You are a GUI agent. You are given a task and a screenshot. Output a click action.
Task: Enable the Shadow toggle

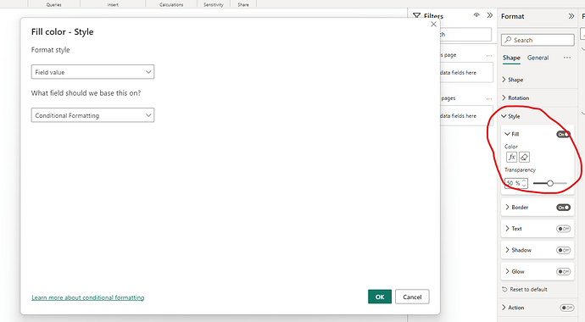563,250
